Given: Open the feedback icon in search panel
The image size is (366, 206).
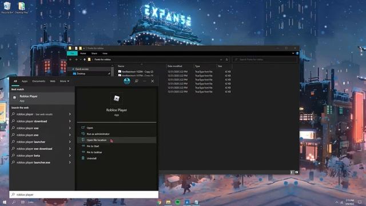Looking at the screenshot, I should 136,81.
